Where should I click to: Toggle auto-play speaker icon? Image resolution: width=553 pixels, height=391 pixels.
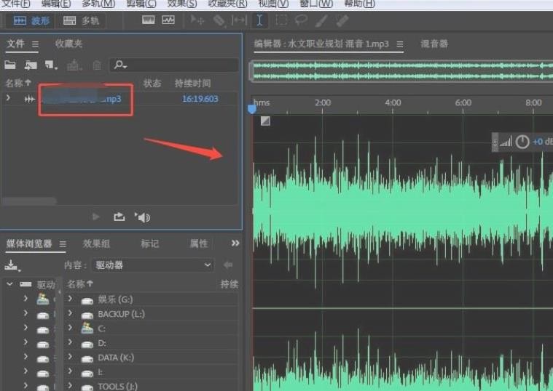point(143,217)
